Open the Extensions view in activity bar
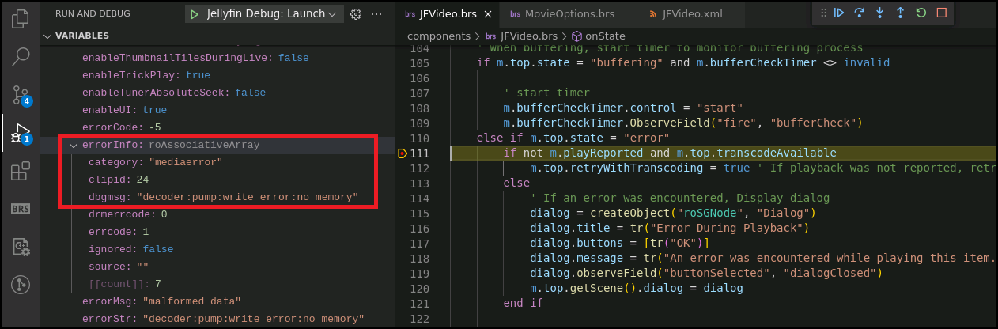 pyautogui.click(x=21, y=171)
